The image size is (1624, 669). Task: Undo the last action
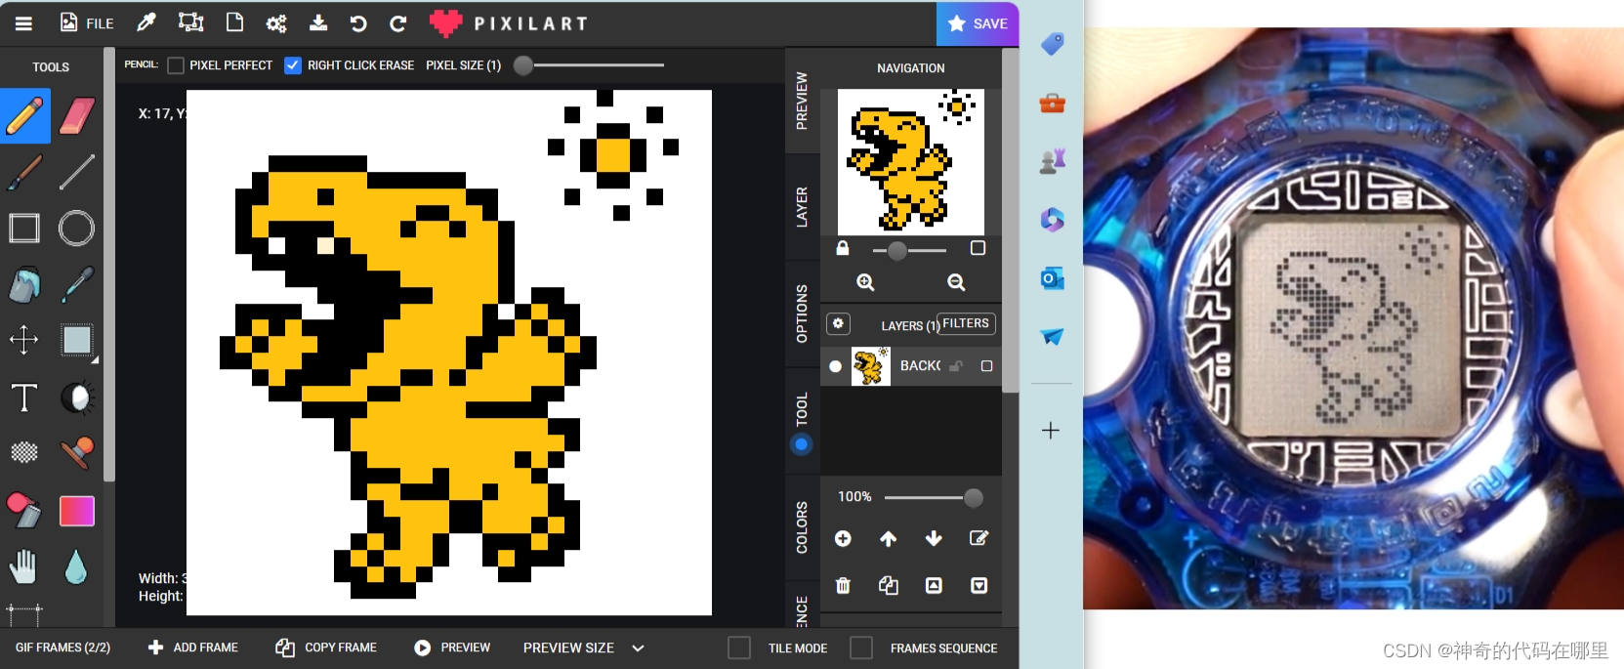358,23
